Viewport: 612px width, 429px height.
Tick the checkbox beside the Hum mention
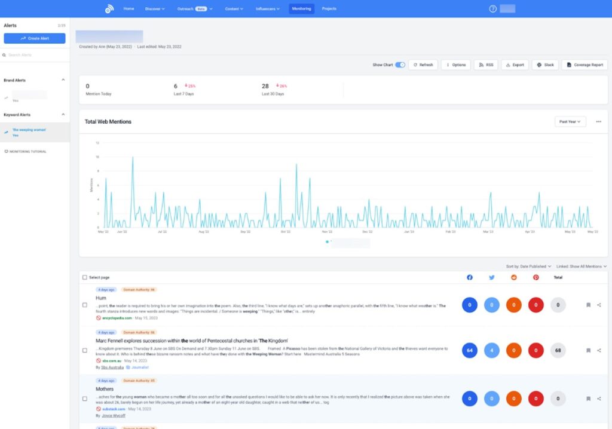(84, 305)
